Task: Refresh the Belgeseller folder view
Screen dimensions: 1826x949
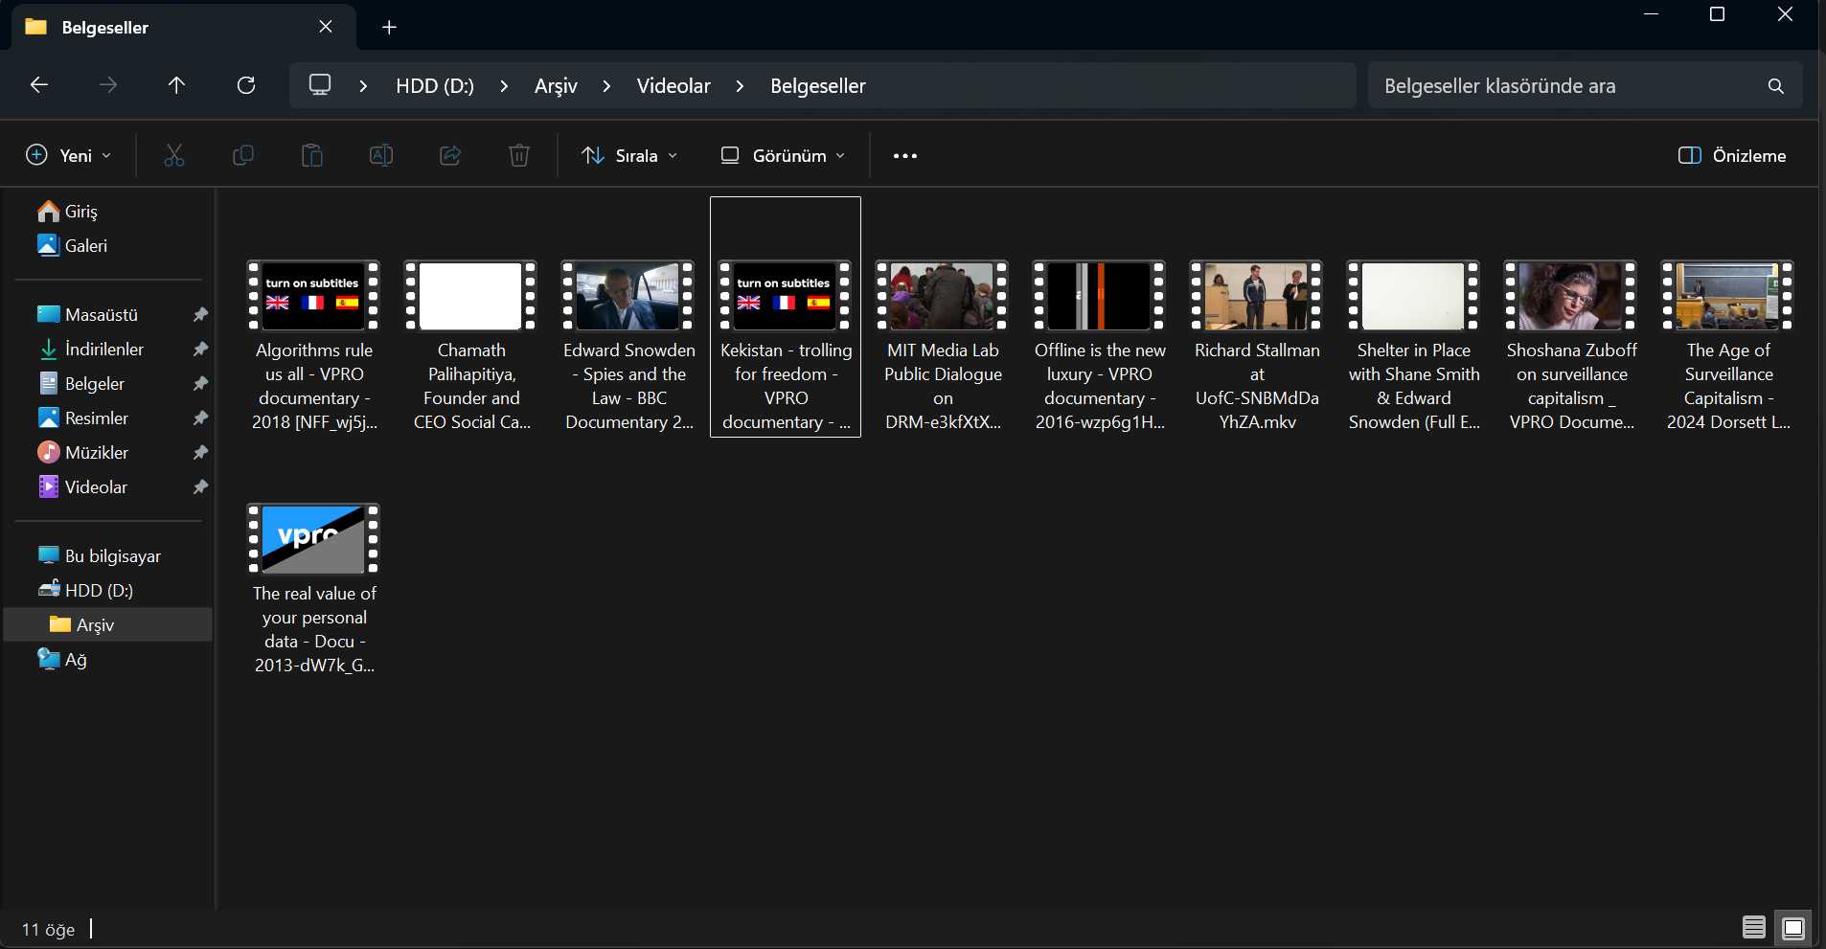Action: (246, 85)
